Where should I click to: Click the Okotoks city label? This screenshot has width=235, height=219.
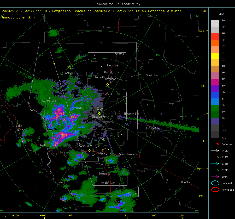point(104,173)
